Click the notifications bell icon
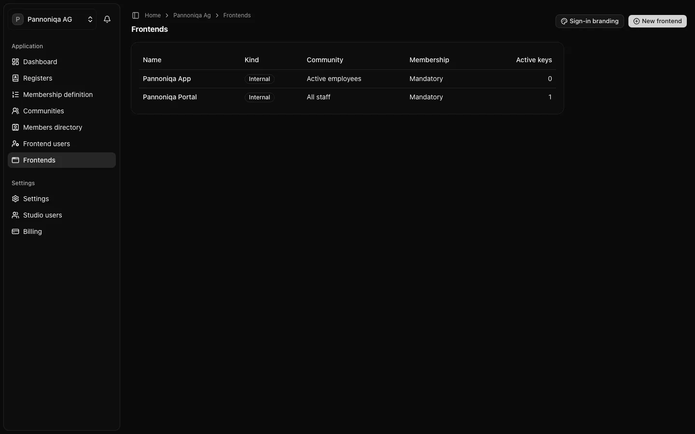This screenshot has height=434, width=695. [107, 19]
